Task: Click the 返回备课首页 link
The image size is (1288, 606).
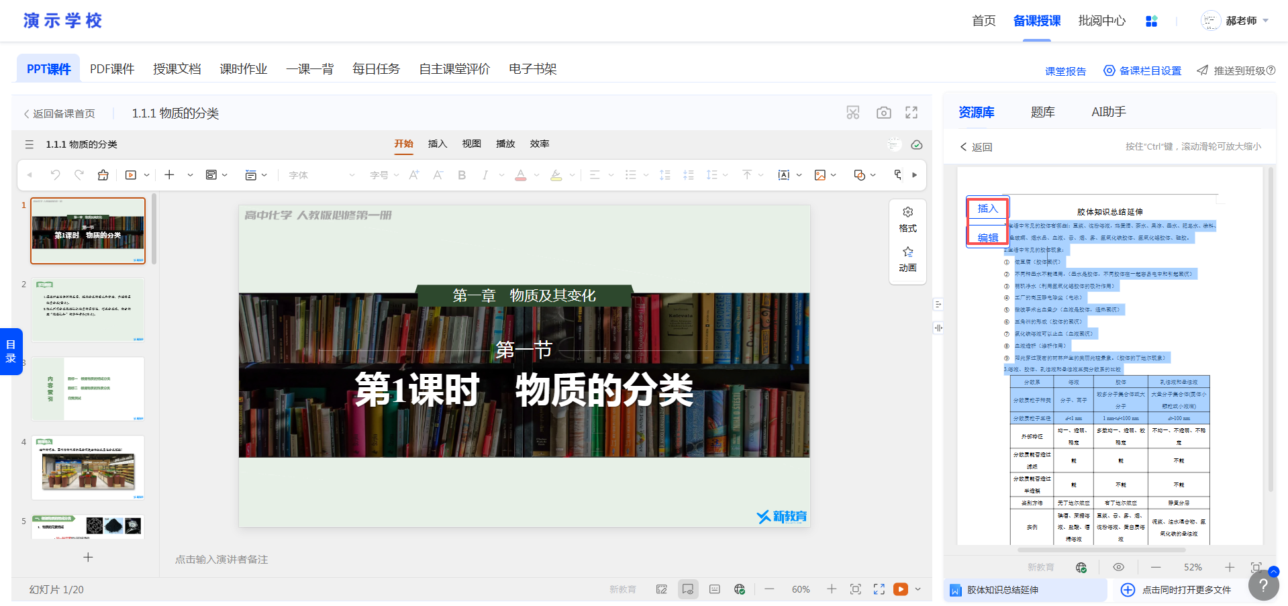Action: (x=60, y=113)
